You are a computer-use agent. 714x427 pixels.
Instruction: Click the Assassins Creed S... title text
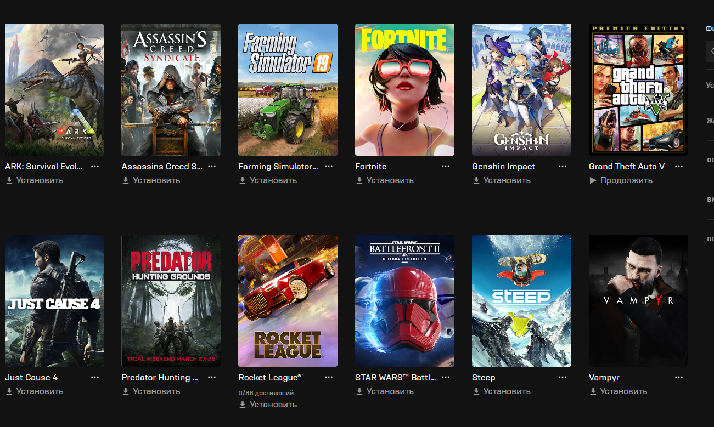click(162, 166)
